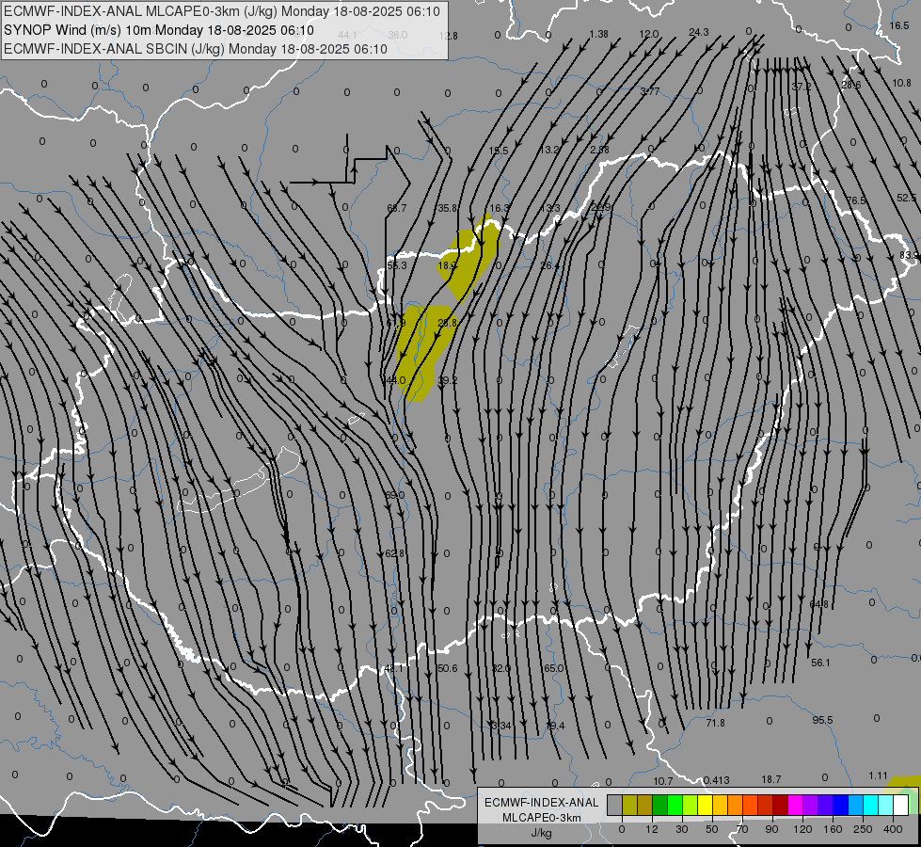
Task: Click the white swatch at the legend end
Action: point(901,805)
